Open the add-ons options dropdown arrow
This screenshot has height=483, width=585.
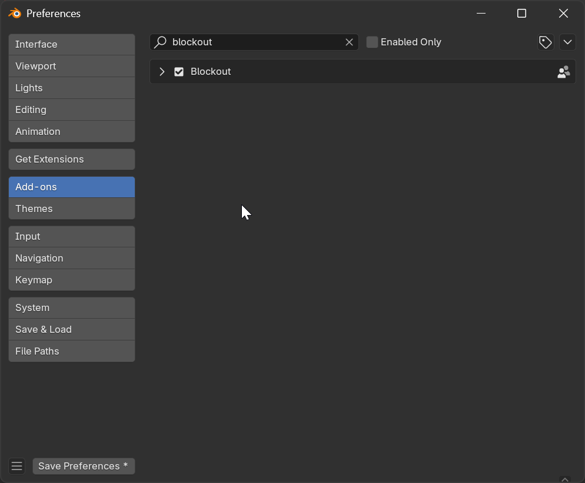(567, 42)
